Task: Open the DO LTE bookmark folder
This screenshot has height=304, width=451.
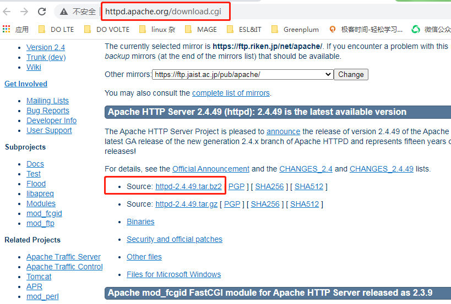Action: (x=56, y=29)
